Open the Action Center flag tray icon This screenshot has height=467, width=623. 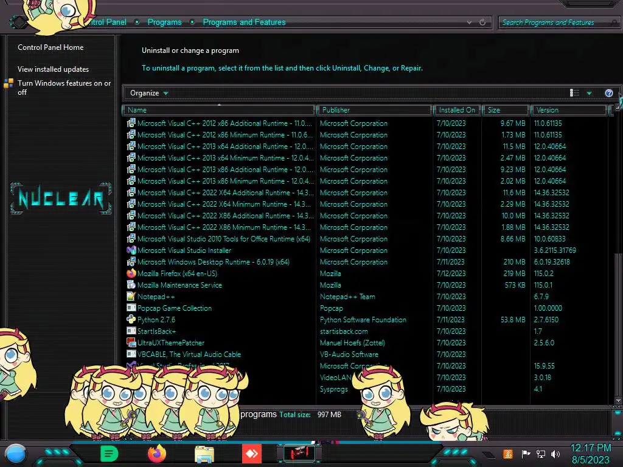coord(526,454)
